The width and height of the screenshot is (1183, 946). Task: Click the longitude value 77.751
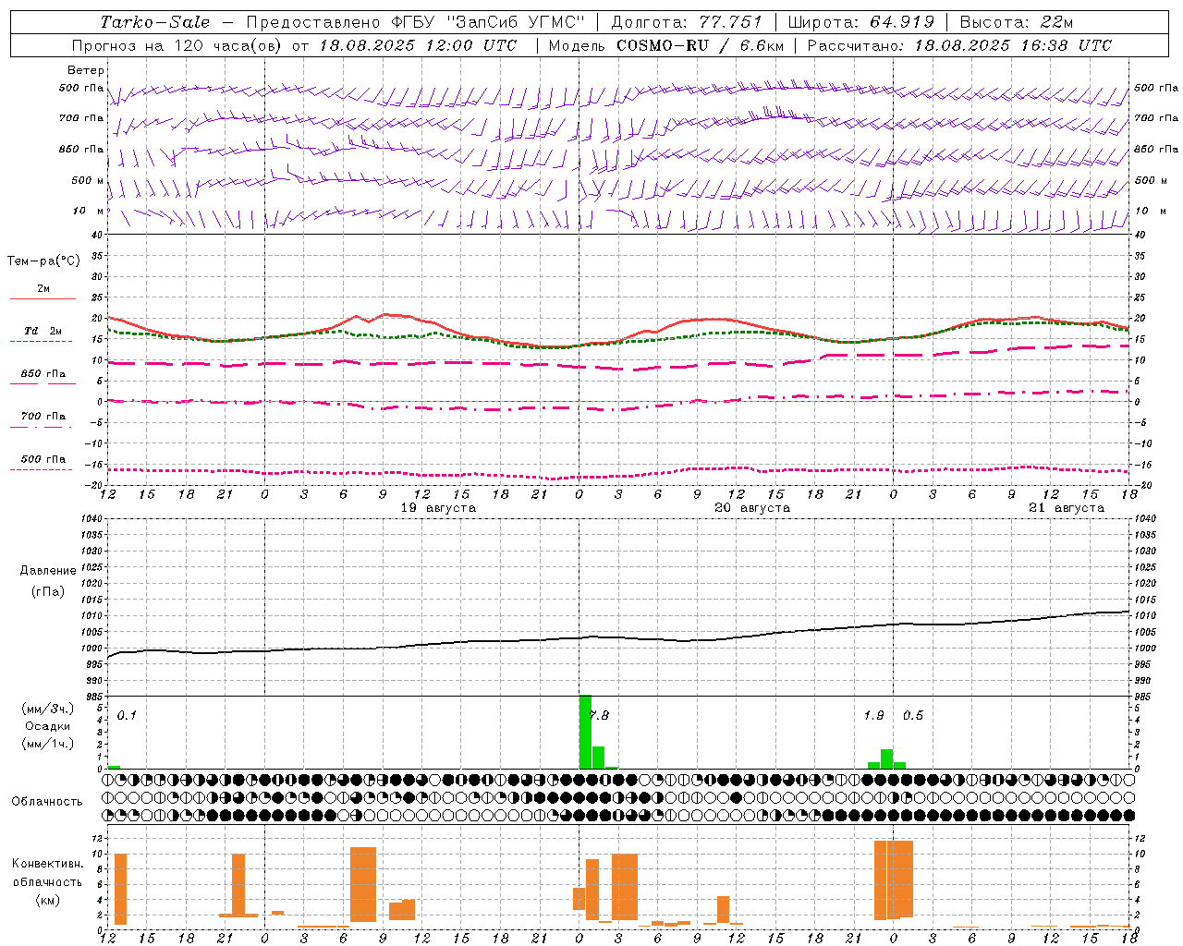click(730, 22)
